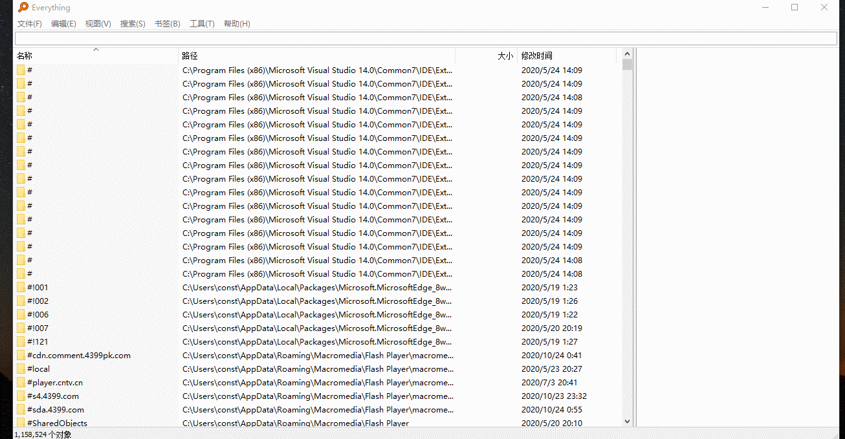This screenshot has height=439, width=845.
Task: Open the 文件(F) menu
Action: tap(30, 24)
